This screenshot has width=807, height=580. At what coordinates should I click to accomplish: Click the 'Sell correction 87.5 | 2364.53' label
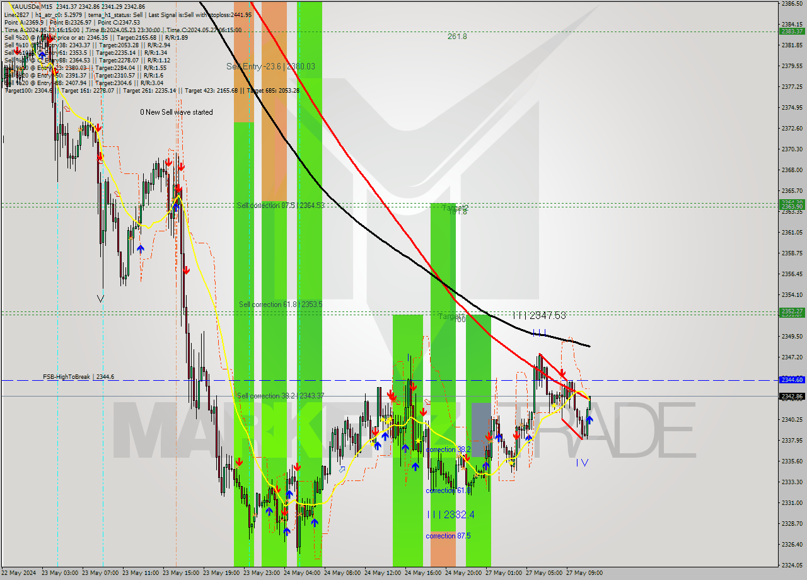coord(281,206)
